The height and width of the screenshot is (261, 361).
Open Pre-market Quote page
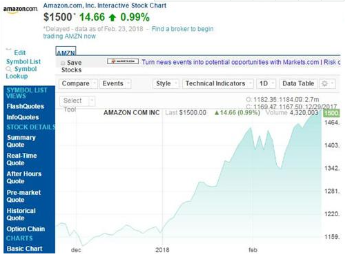[x=23, y=196]
